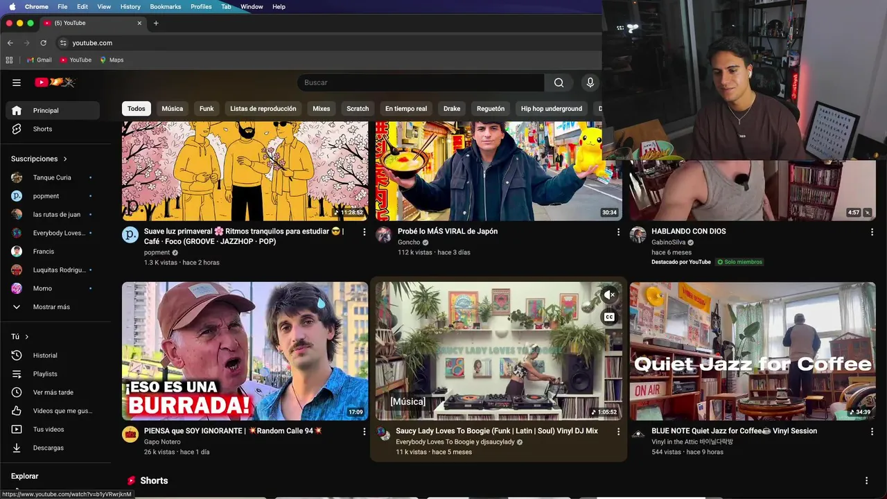Viewport: 887px width, 499px height.
Task: Go back with browser back arrow
Action: [10, 43]
